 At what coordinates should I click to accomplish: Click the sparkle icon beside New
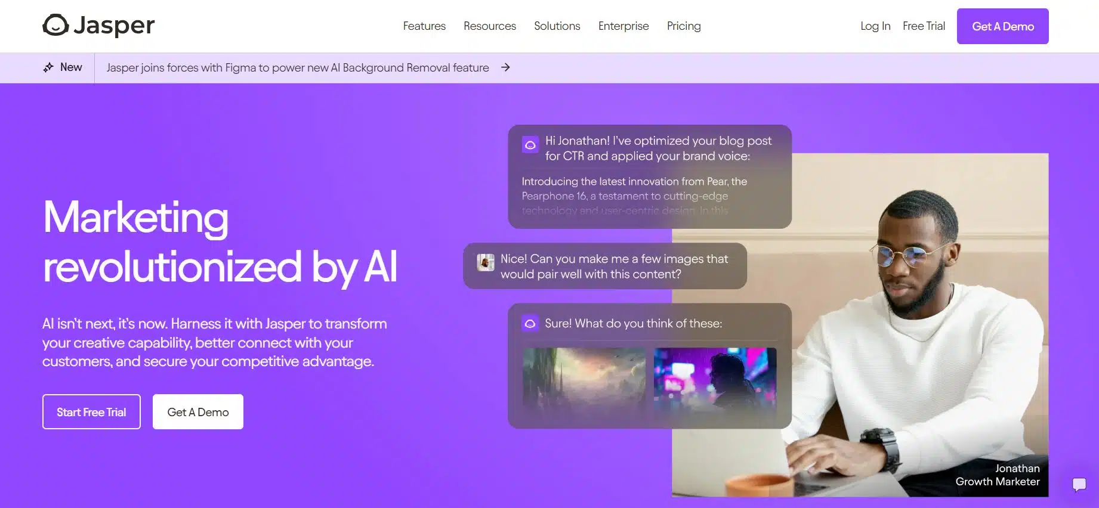coord(48,67)
